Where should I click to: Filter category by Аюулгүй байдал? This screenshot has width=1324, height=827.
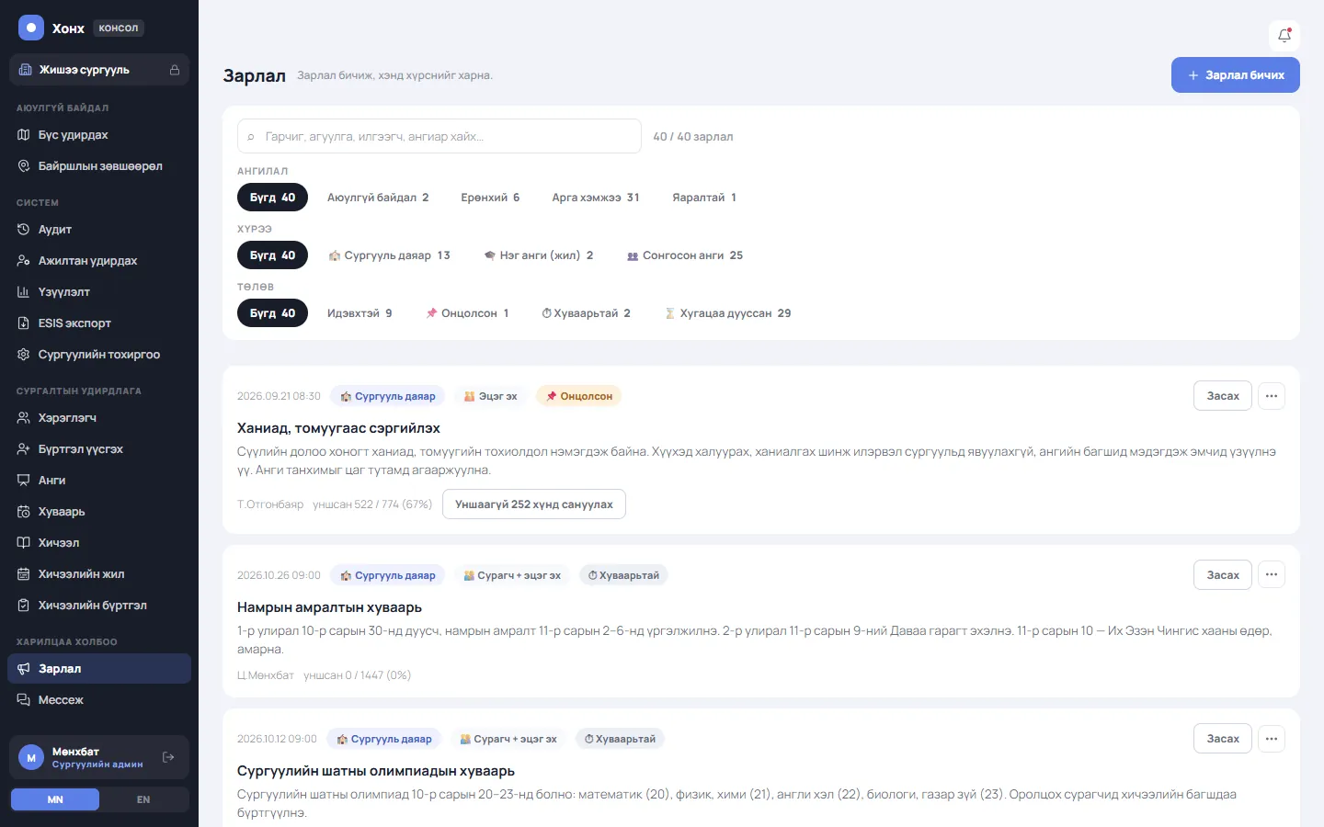[378, 198]
